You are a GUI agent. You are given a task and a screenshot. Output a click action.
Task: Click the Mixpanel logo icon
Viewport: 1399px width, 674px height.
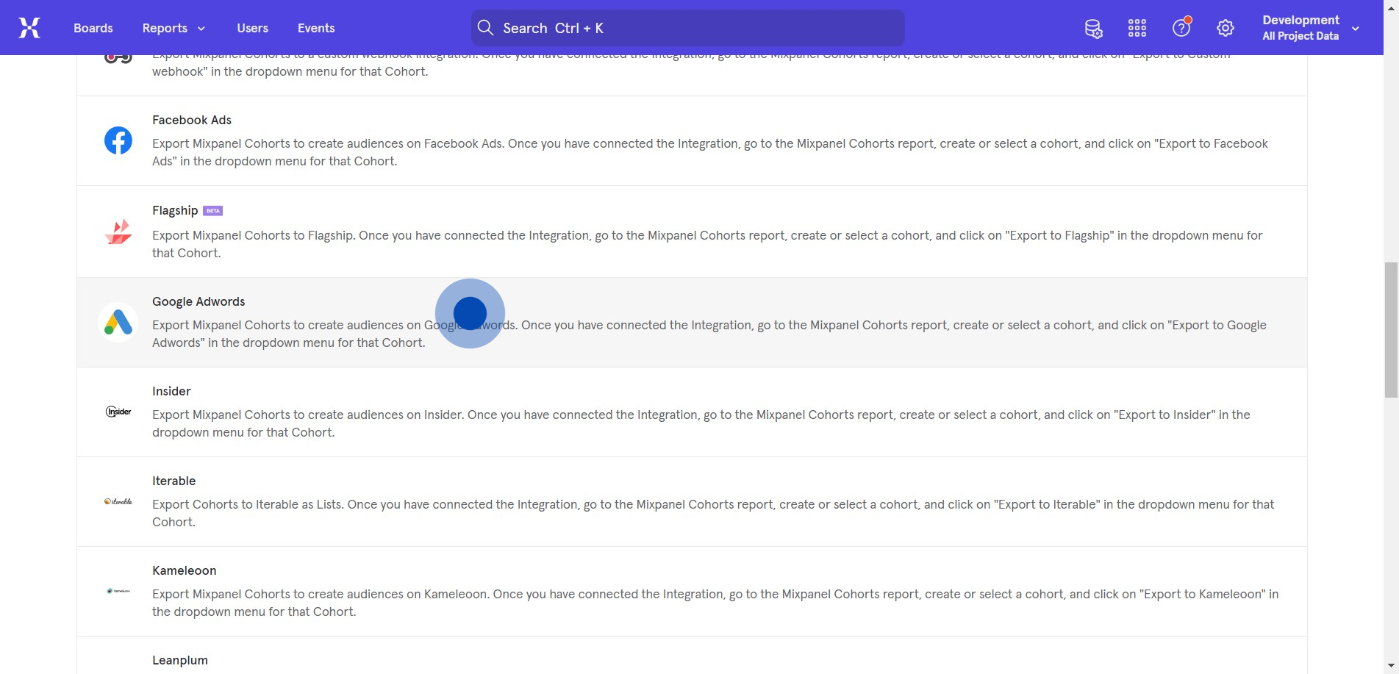point(29,28)
